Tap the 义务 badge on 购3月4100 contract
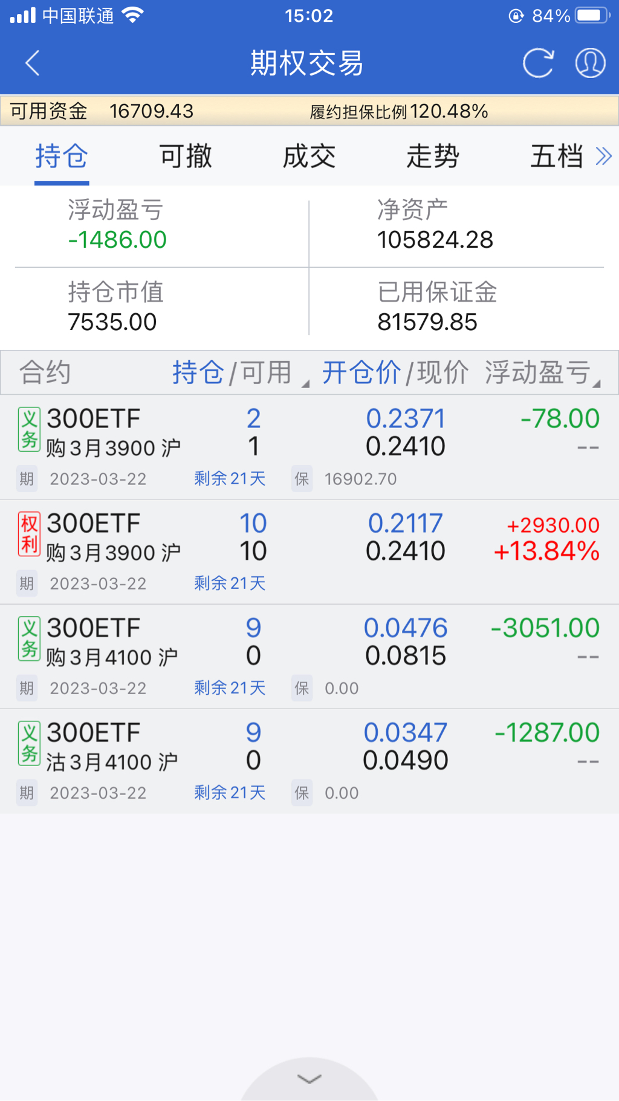Screen dimensions: 619x1101 click(29, 638)
